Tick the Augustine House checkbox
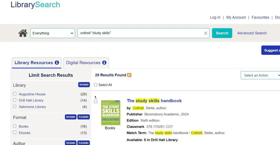Image resolution: width=280 pixels, height=145 pixels. click(15, 94)
